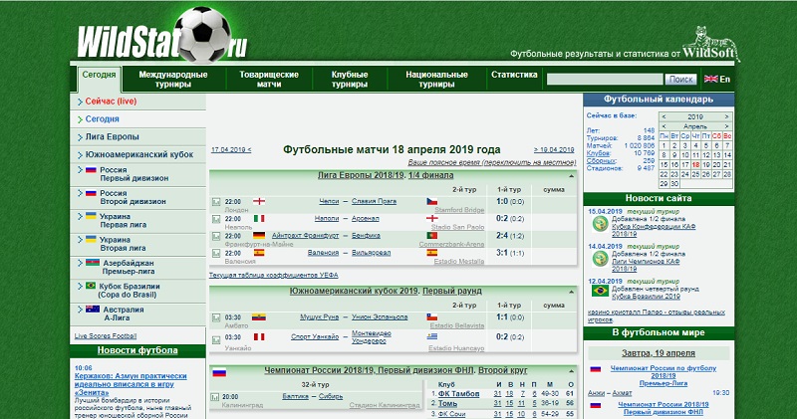Click the CAF Confederation Cup news icon

point(598,225)
